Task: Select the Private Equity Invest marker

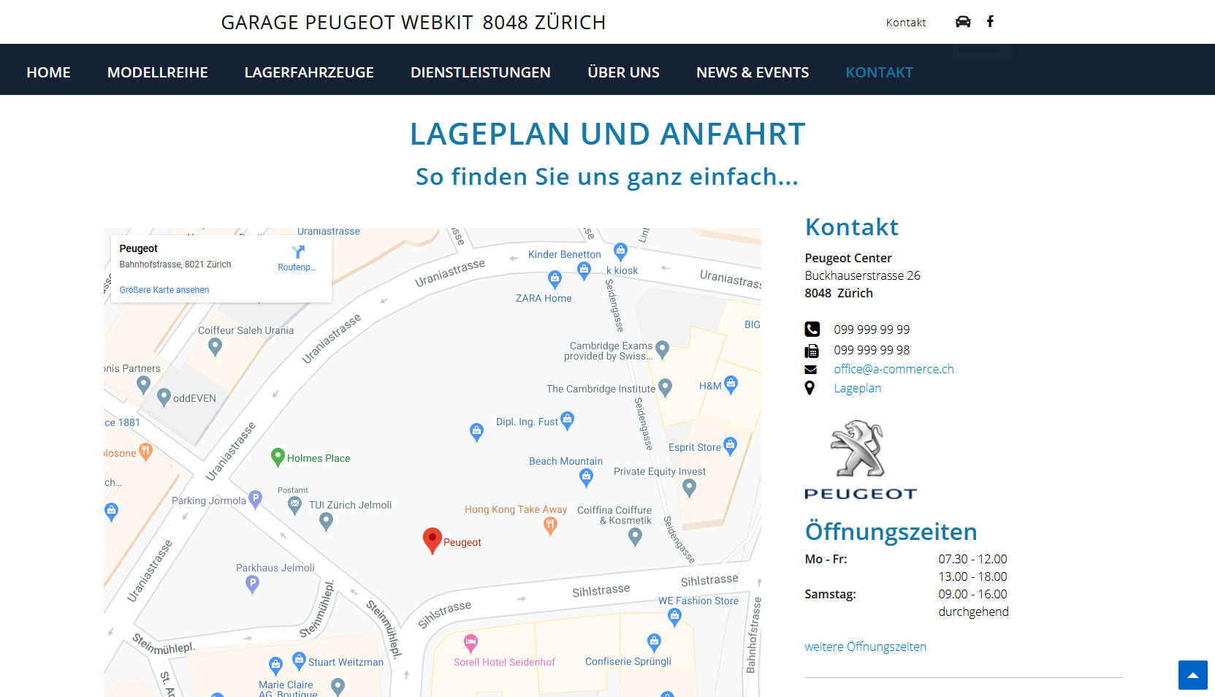Action: pyautogui.click(x=689, y=489)
